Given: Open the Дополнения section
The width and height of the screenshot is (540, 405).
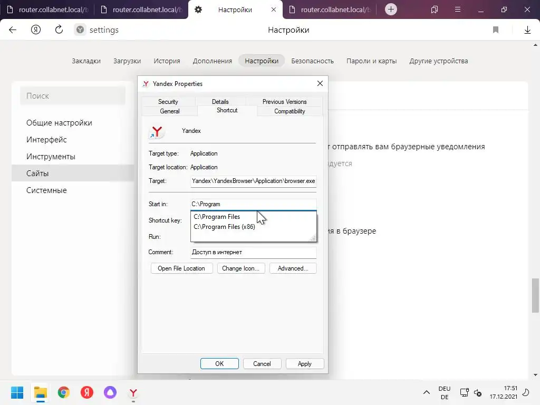Looking at the screenshot, I should click(212, 61).
